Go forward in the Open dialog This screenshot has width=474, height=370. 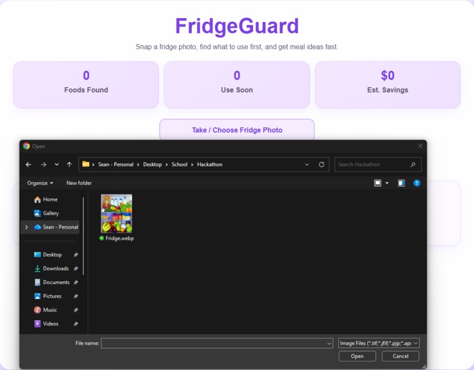tap(43, 165)
